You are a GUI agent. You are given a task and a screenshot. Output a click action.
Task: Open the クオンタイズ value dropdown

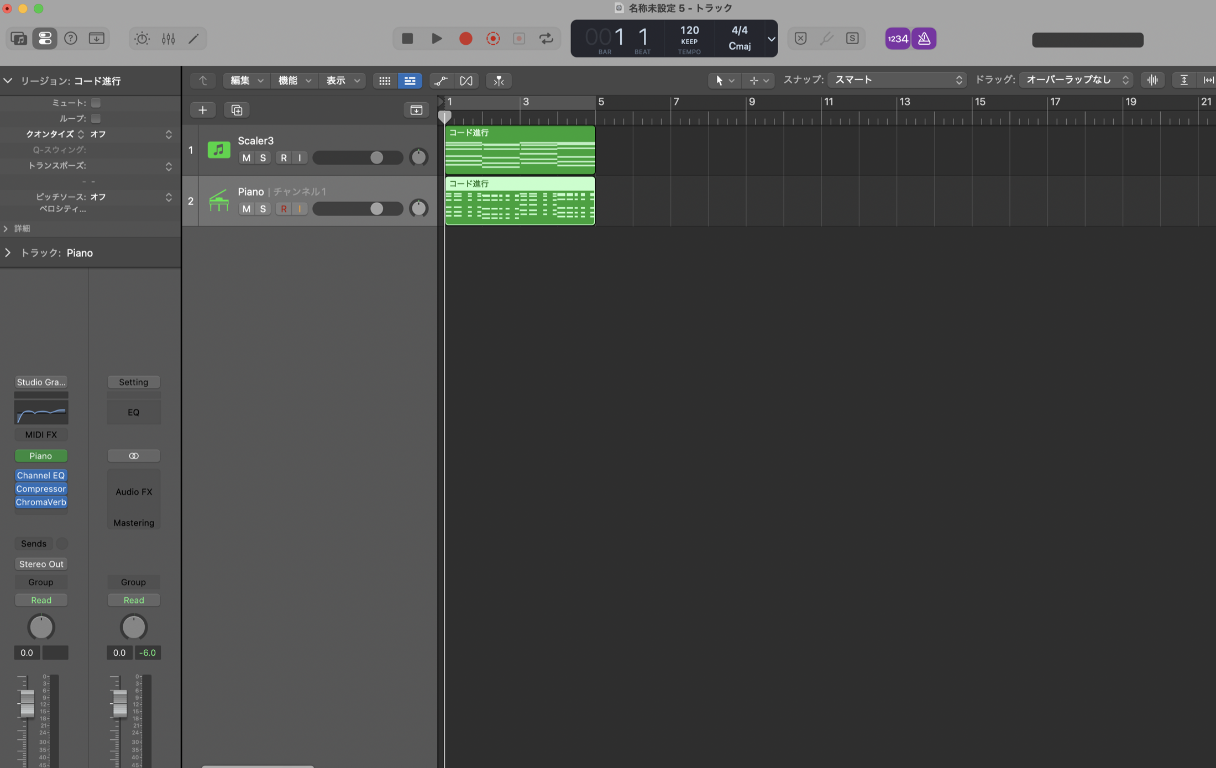pos(131,134)
